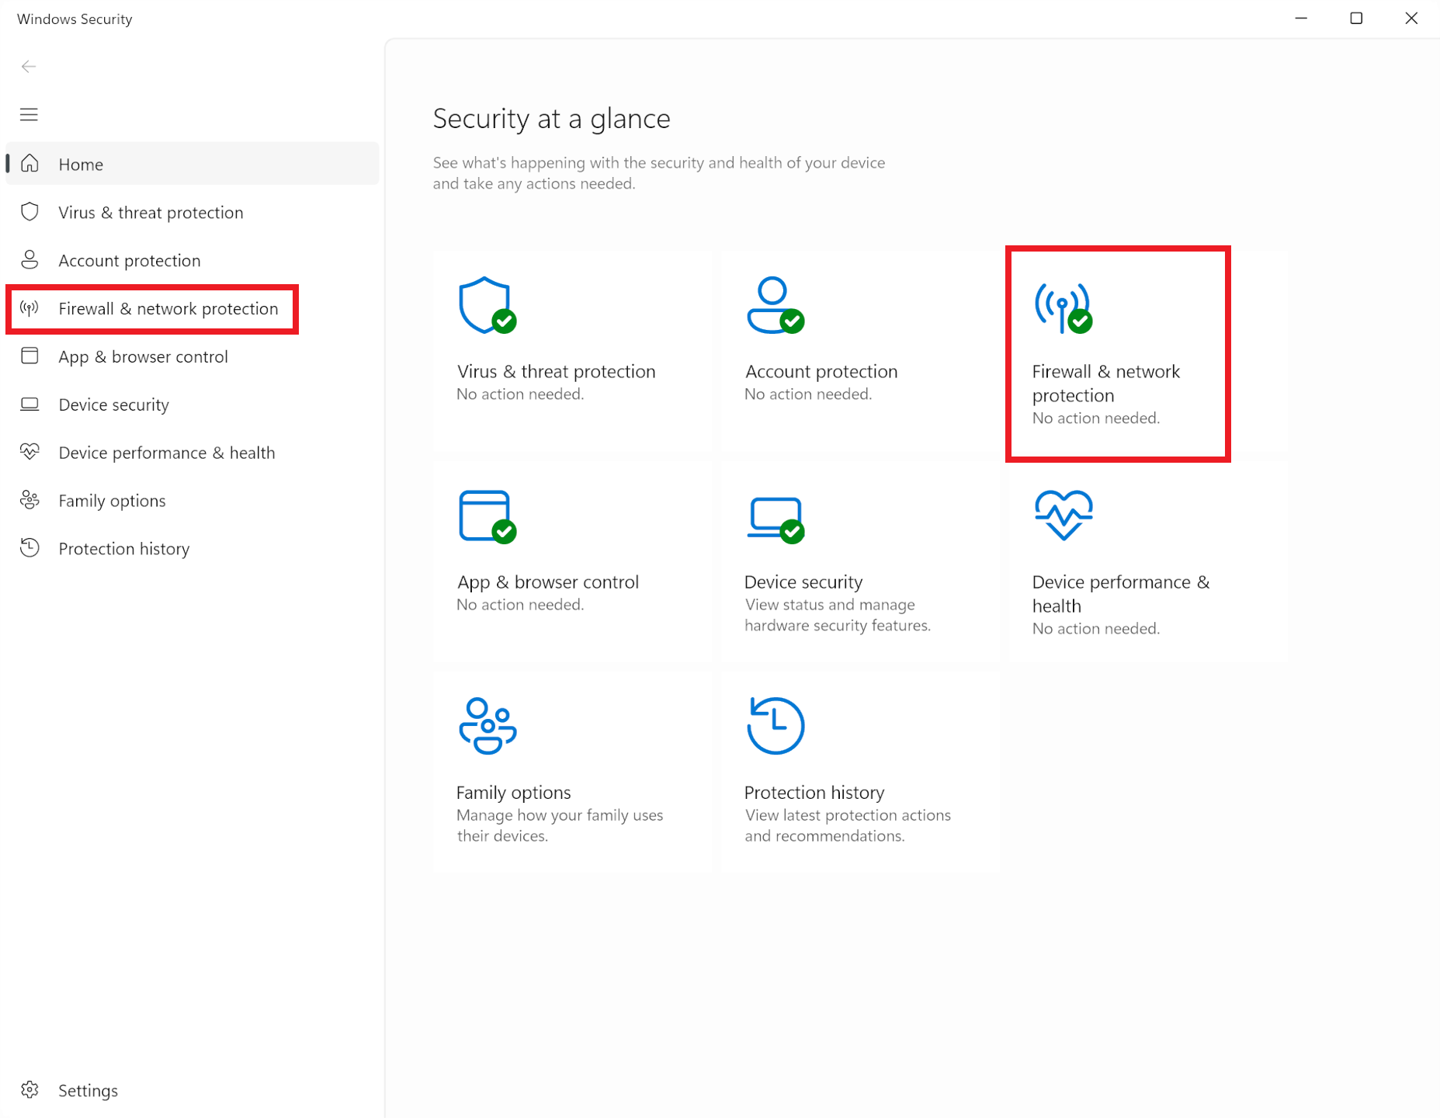Open App & browser control in sidebar
This screenshot has height=1118, width=1440.
143,356
